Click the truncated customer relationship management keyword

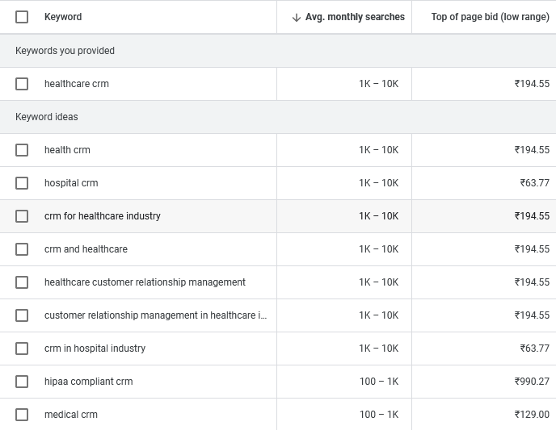tap(155, 315)
